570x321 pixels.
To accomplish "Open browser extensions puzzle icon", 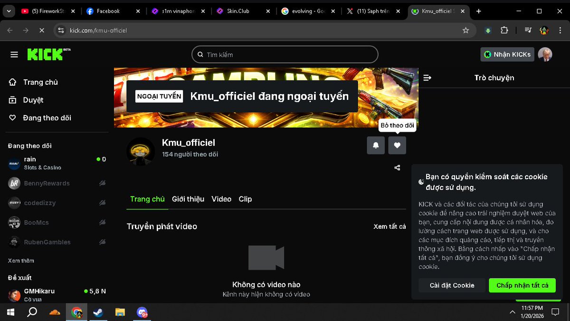I will (x=504, y=30).
